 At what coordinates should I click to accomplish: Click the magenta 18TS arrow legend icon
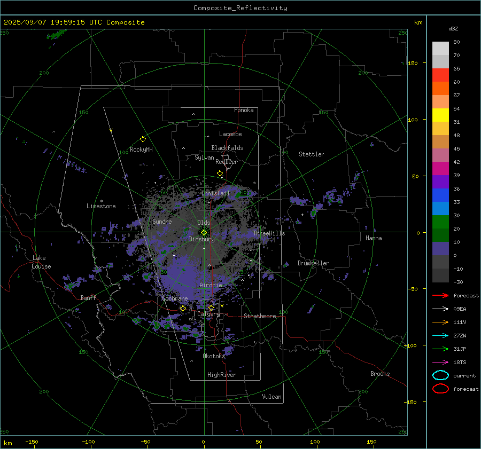pyautogui.click(x=440, y=363)
